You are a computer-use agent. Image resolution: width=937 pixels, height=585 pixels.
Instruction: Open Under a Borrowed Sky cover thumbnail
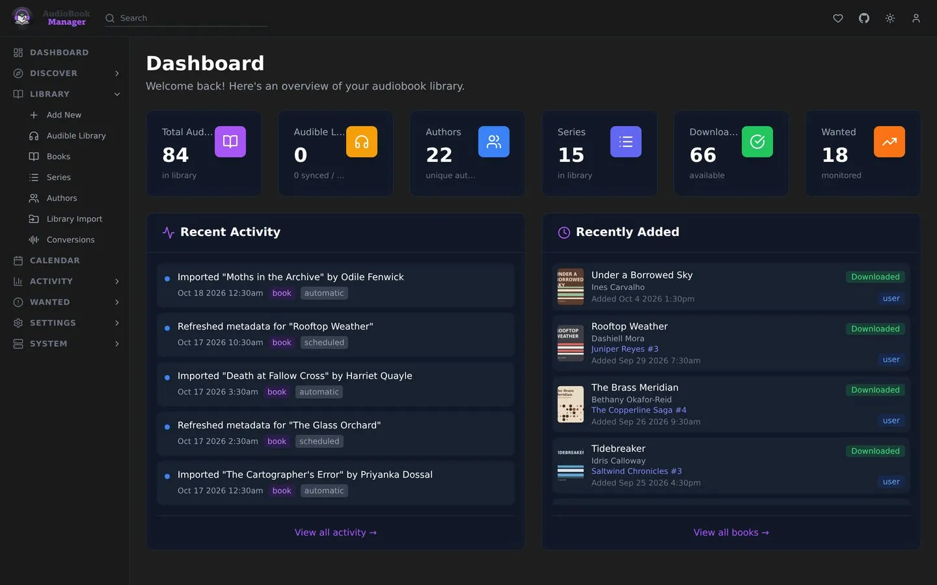pyautogui.click(x=571, y=287)
